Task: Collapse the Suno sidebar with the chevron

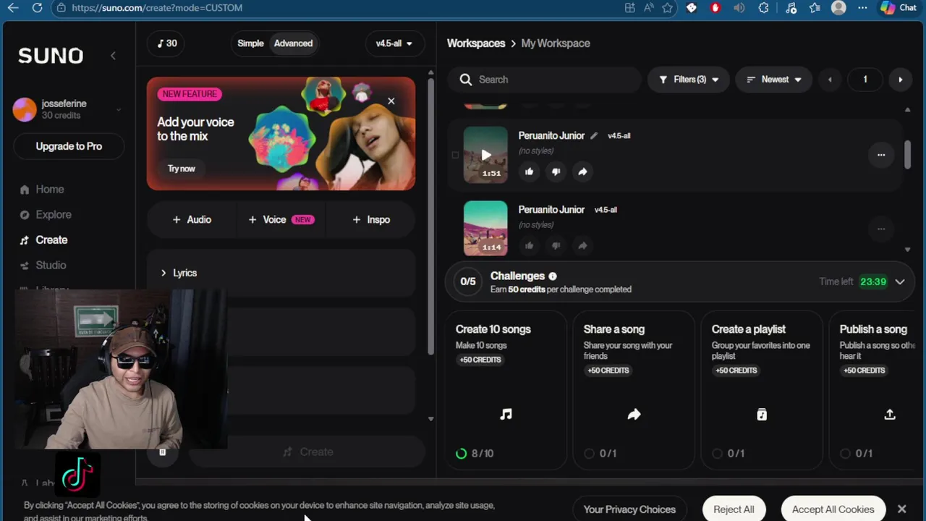Action: (x=113, y=56)
